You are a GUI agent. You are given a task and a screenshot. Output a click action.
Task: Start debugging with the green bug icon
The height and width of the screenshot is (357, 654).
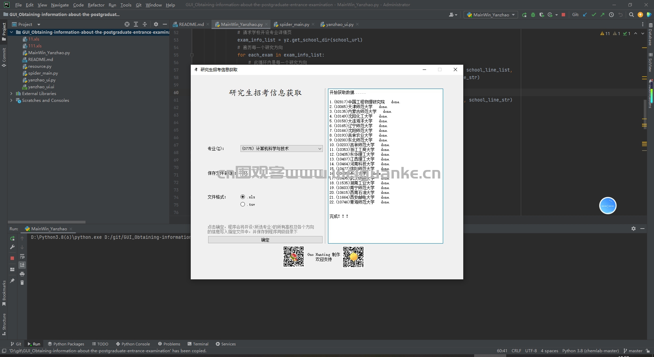point(533,15)
